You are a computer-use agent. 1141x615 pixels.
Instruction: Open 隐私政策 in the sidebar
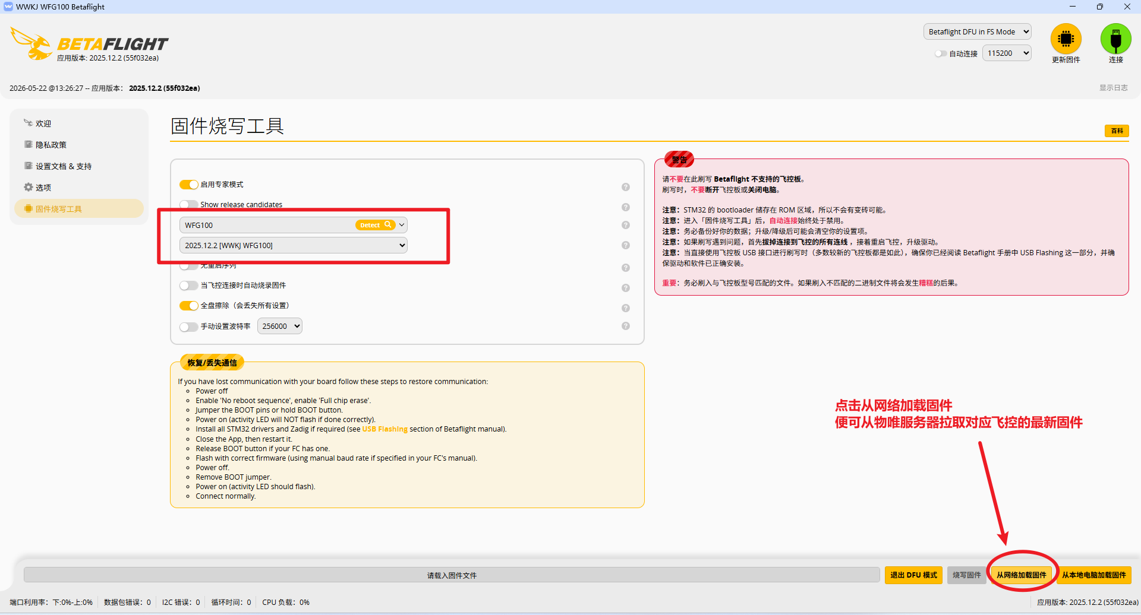79,145
